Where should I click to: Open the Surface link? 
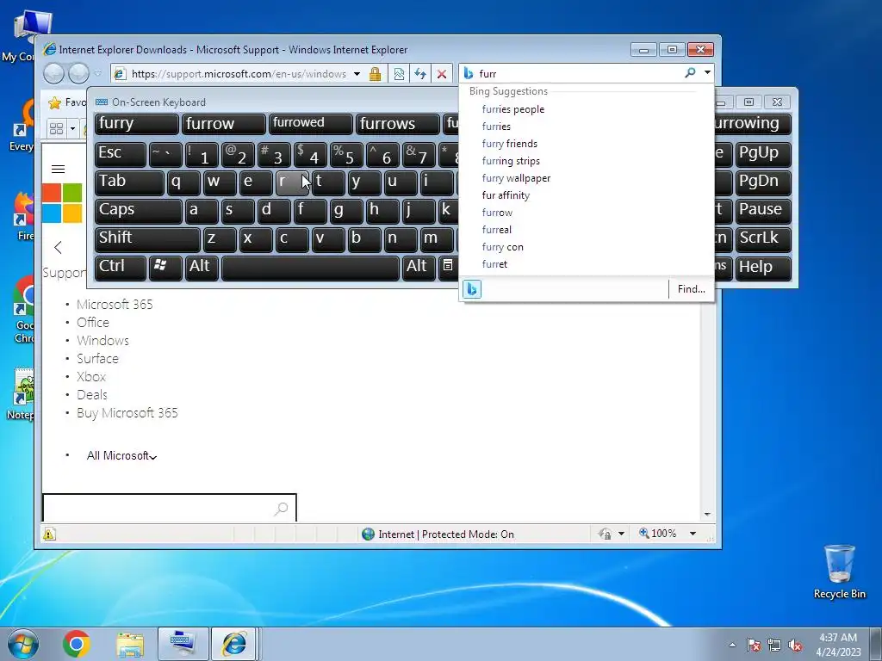[98, 359]
